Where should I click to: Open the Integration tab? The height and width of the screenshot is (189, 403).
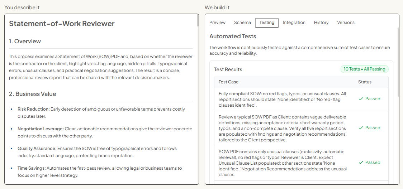coord(294,23)
